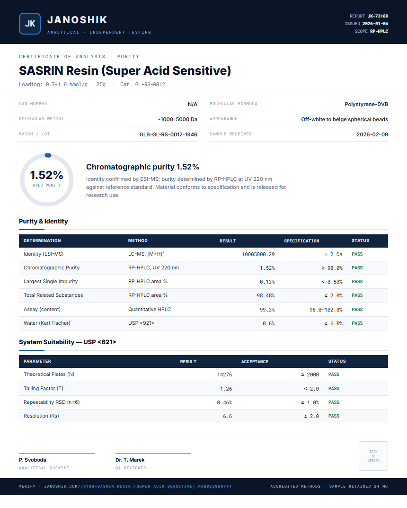Select Resolution (Rs) result 6.6
The height and width of the screenshot is (508, 407).
tap(227, 416)
